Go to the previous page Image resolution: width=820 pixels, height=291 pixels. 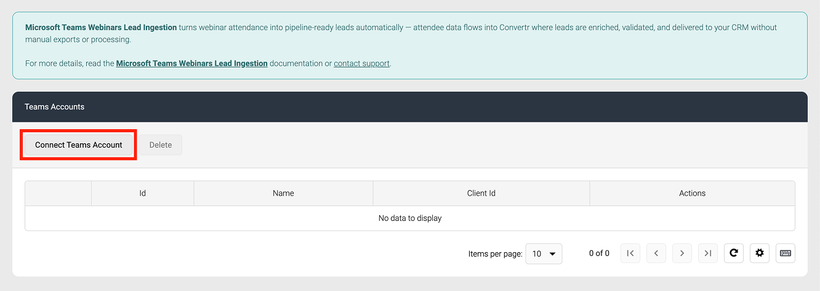click(x=656, y=253)
